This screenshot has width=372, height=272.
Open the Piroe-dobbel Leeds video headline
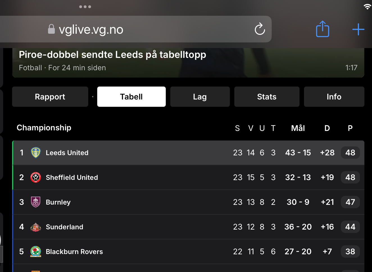pyautogui.click(x=112, y=55)
